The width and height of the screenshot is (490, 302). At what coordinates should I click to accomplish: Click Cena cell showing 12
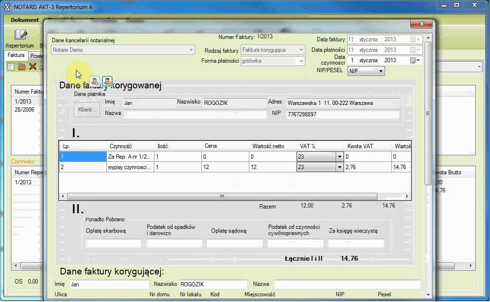pos(225,167)
